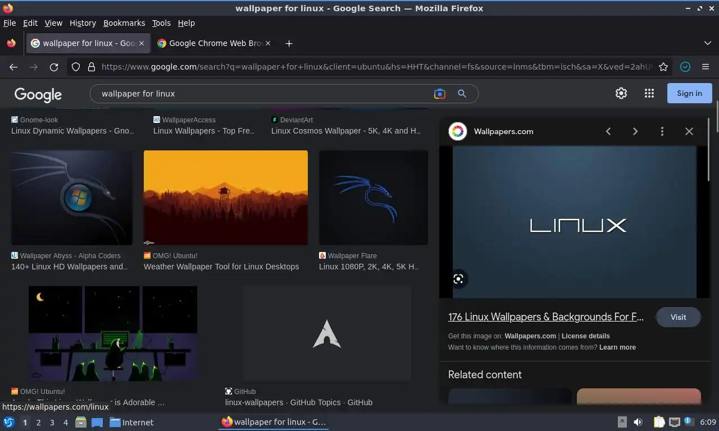Image resolution: width=719 pixels, height=431 pixels.
Task: Bookmark this page with the star icon
Action: point(663,67)
